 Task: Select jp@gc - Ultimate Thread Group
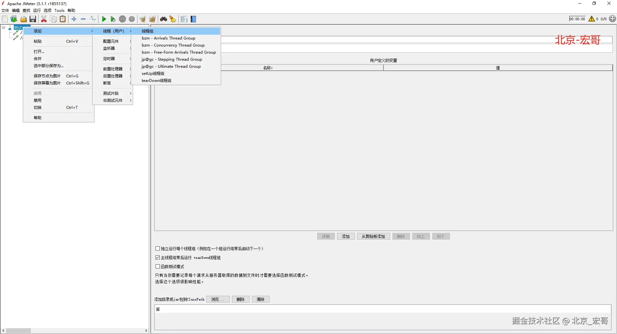176,66
